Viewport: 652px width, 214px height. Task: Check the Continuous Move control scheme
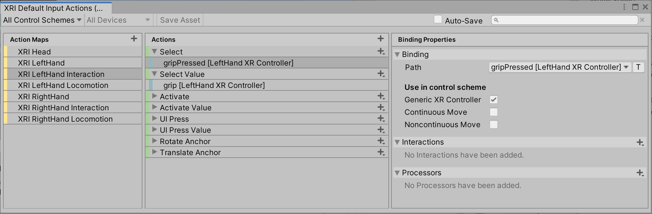(x=494, y=112)
